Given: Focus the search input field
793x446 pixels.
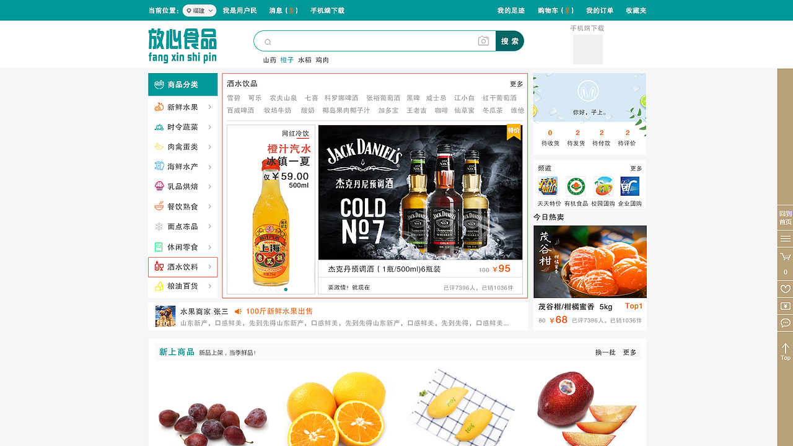Looking at the screenshot, I should (375, 41).
